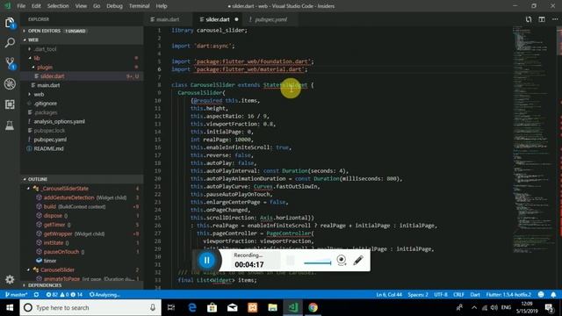Open the Selection menu
Viewport: 562px width, 316px height.
(58, 6)
